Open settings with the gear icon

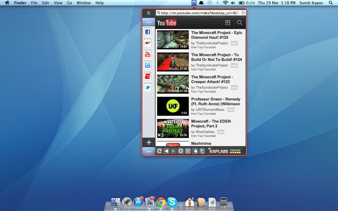coord(181,151)
